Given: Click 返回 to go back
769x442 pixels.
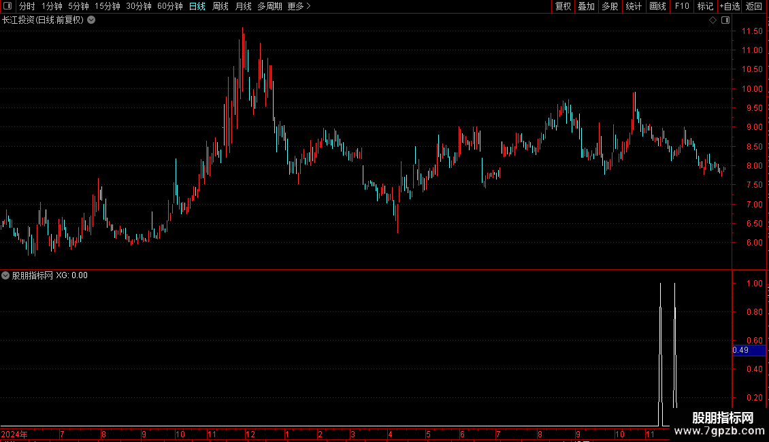Looking at the screenshot, I should click(x=754, y=6).
